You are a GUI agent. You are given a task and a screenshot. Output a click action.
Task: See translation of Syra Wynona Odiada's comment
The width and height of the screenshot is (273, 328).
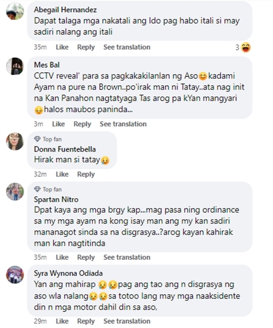tap(127, 321)
